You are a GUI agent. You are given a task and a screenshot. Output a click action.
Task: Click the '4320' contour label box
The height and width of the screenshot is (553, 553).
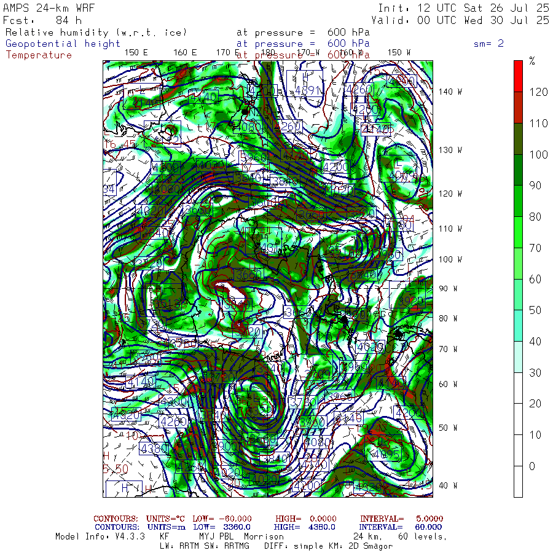(x=126, y=414)
